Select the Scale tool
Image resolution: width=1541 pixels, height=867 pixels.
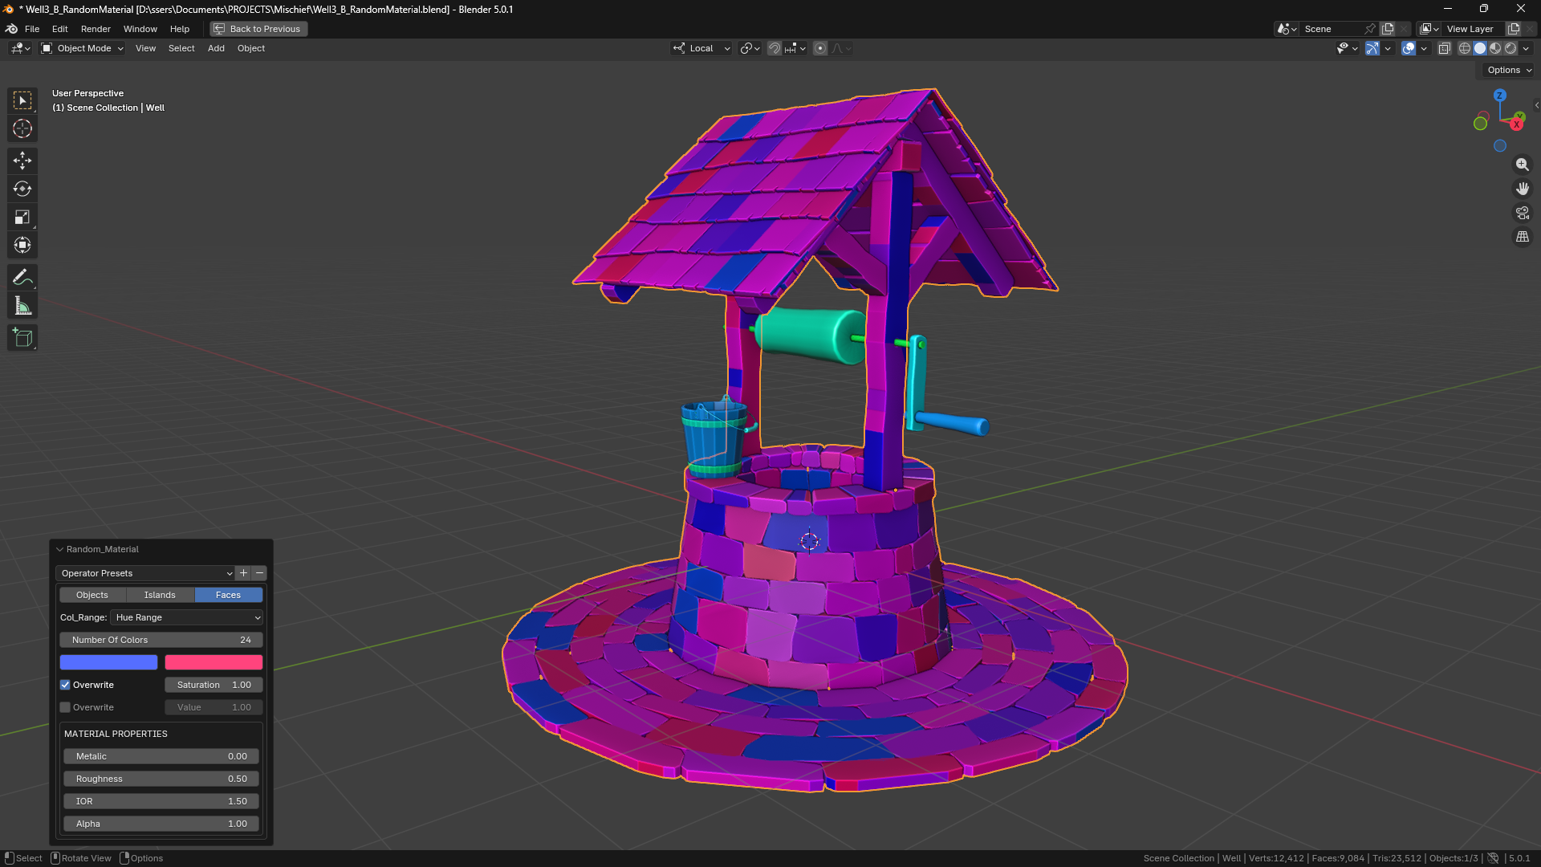[x=22, y=217]
